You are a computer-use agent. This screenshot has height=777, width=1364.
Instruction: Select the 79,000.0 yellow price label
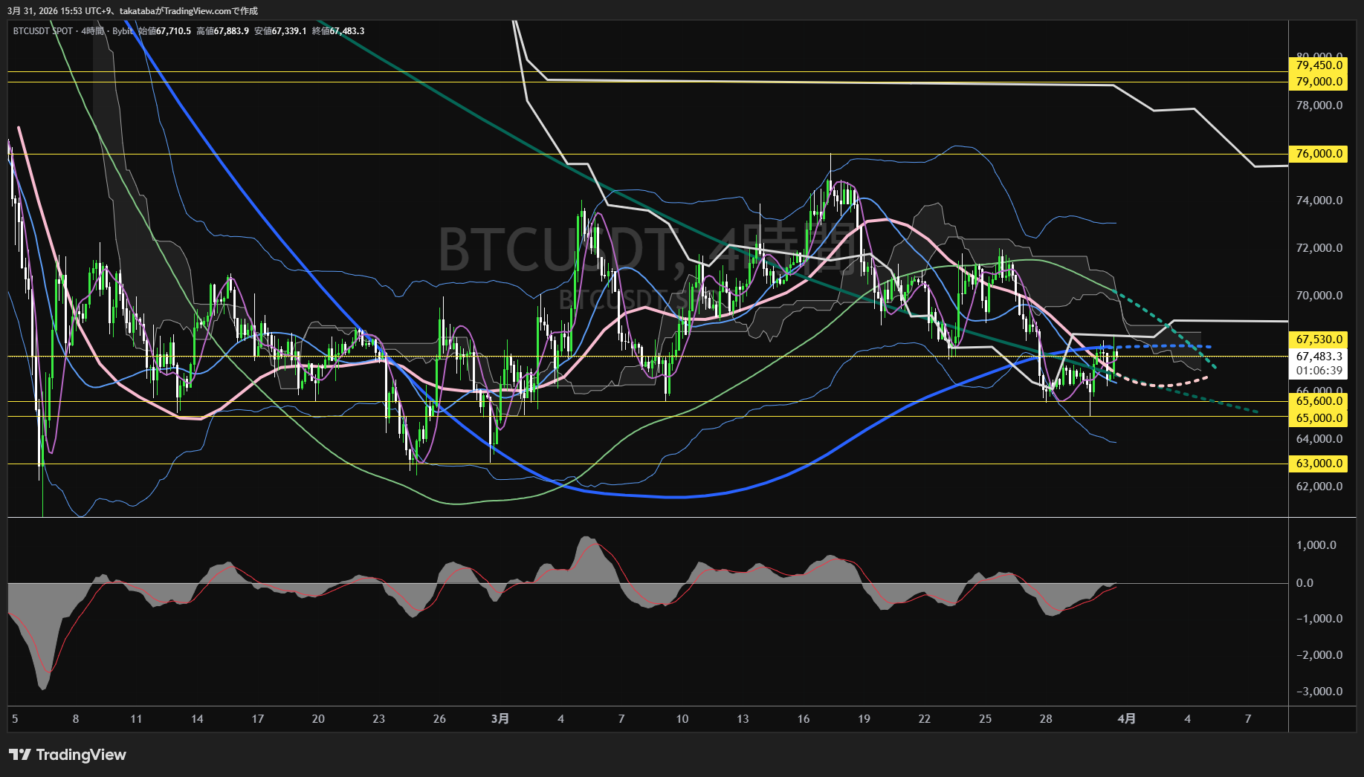tap(1319, 82)
